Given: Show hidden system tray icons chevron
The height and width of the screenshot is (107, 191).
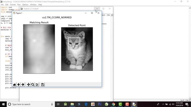Looking at the screenshot, I should (163, 104).
